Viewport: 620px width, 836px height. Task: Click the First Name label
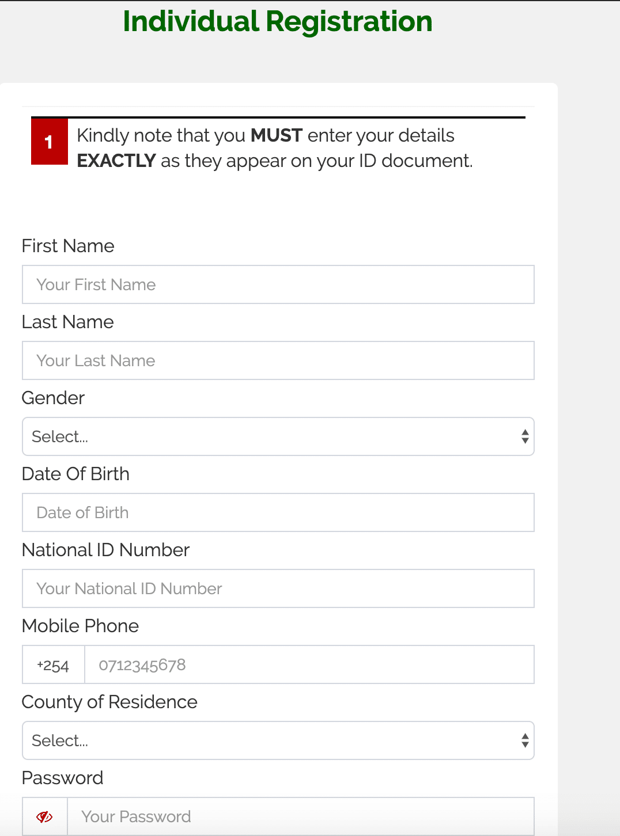(x=68, y=246)
